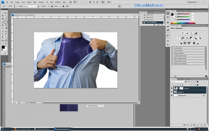The width and height of the screenshot is (209, 131).
Task: Switch to the Channels tab
Action: pos(181,79)
